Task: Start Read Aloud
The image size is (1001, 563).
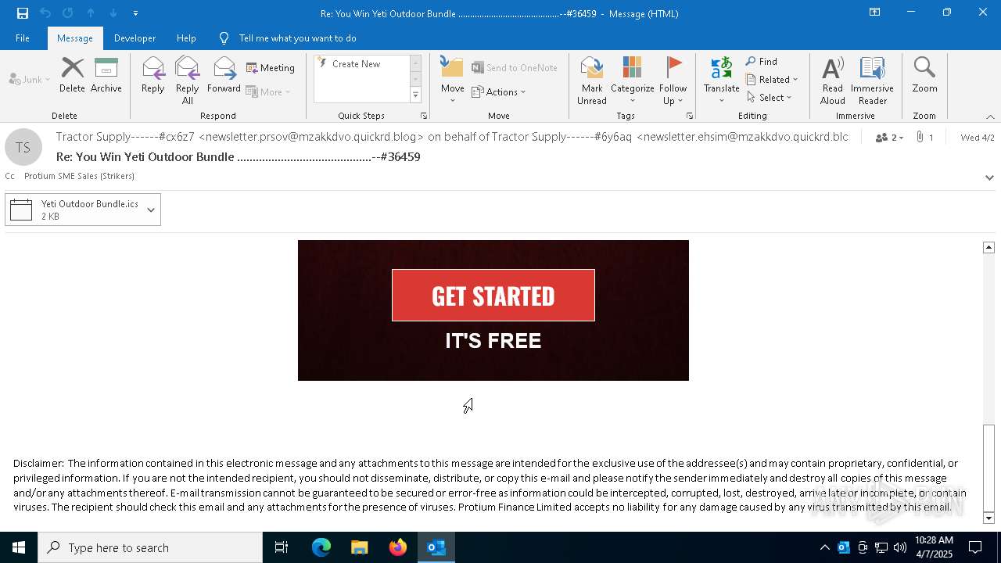Action: coord(832,80)
